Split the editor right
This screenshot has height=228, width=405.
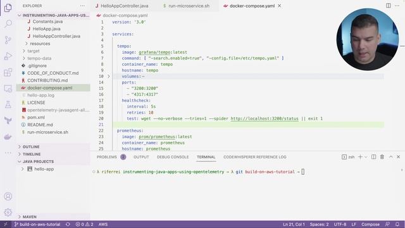388,6
